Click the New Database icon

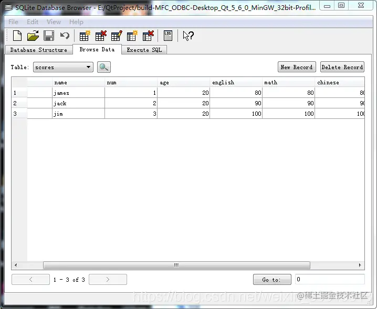pyautogui.click(x=17, y=36)
